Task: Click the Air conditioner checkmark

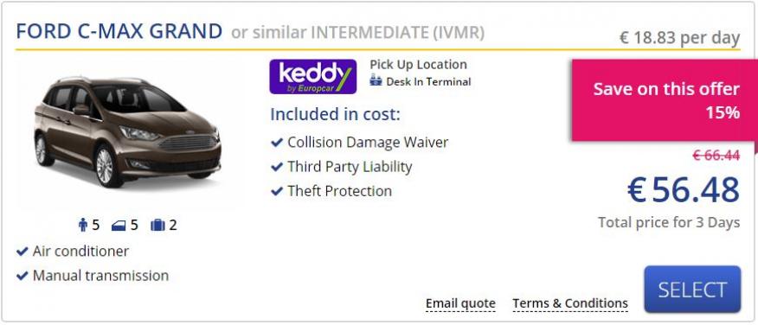Action: click(x=22, y=252)
